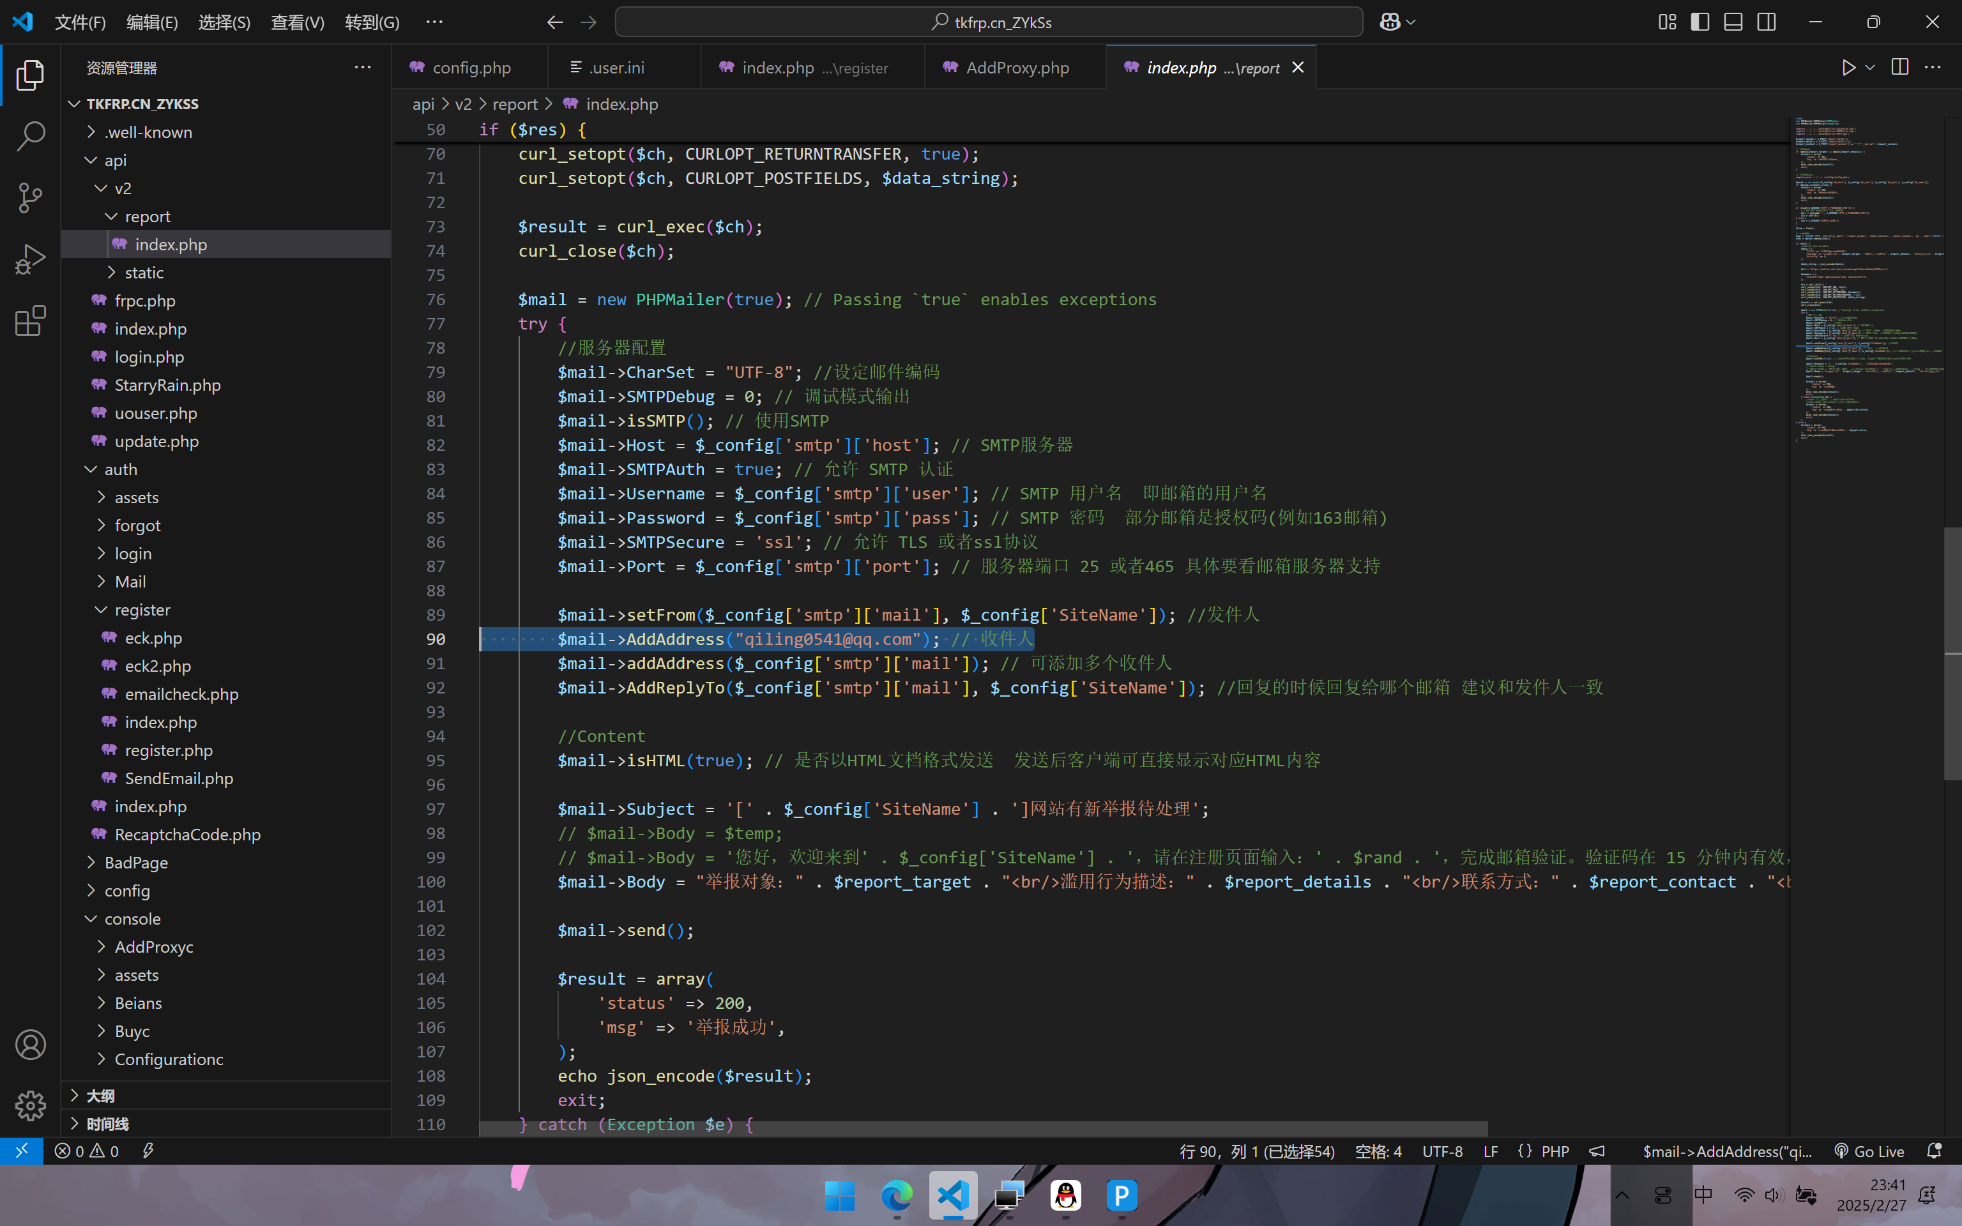This screenshot has width=1962, height=1226.
Task: Open the Manage settings gear
Action: click(30, 1105)
